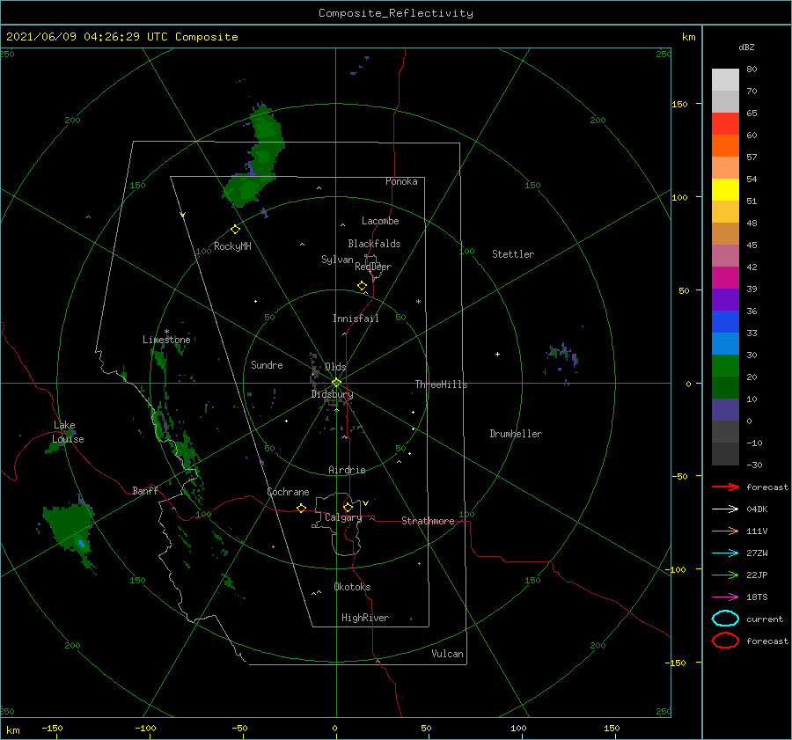Click the Innisfail label
The image size is (792, 740).
pos(356,319)
